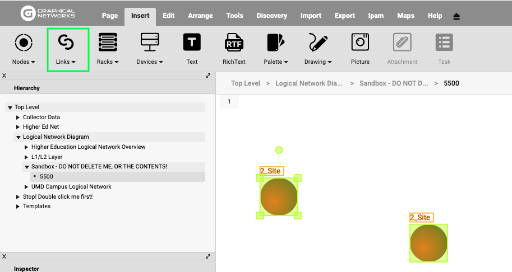Collapse the Sandbox tree node
The image size is (512, 272).
click(x=26, y=167)
